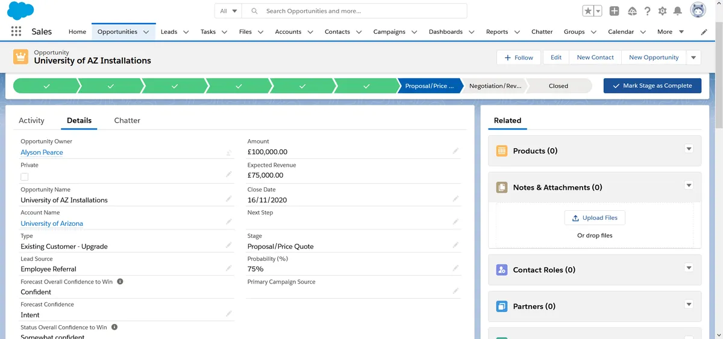Viewport: 723px width, 339px height.
Task: Open the Setup gear icon
Action: 663,11
